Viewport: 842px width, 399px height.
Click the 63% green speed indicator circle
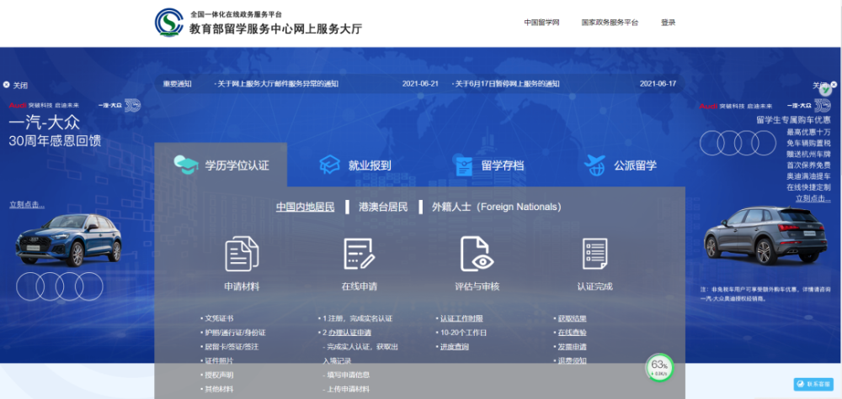[659, 367]
